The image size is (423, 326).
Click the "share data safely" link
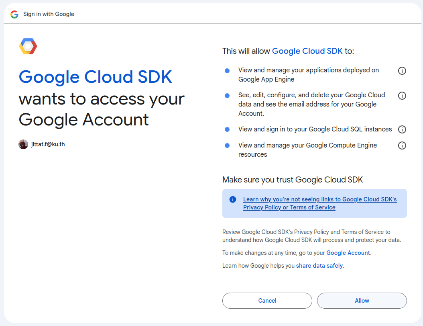pyautogui.click(x=319, y=265)
